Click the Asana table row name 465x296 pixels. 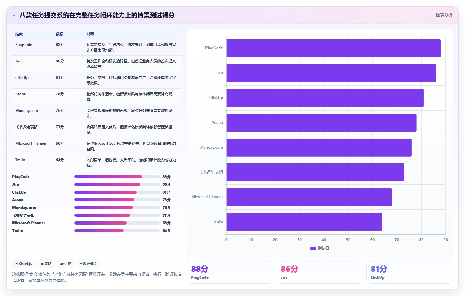click(x=20, y=94)
